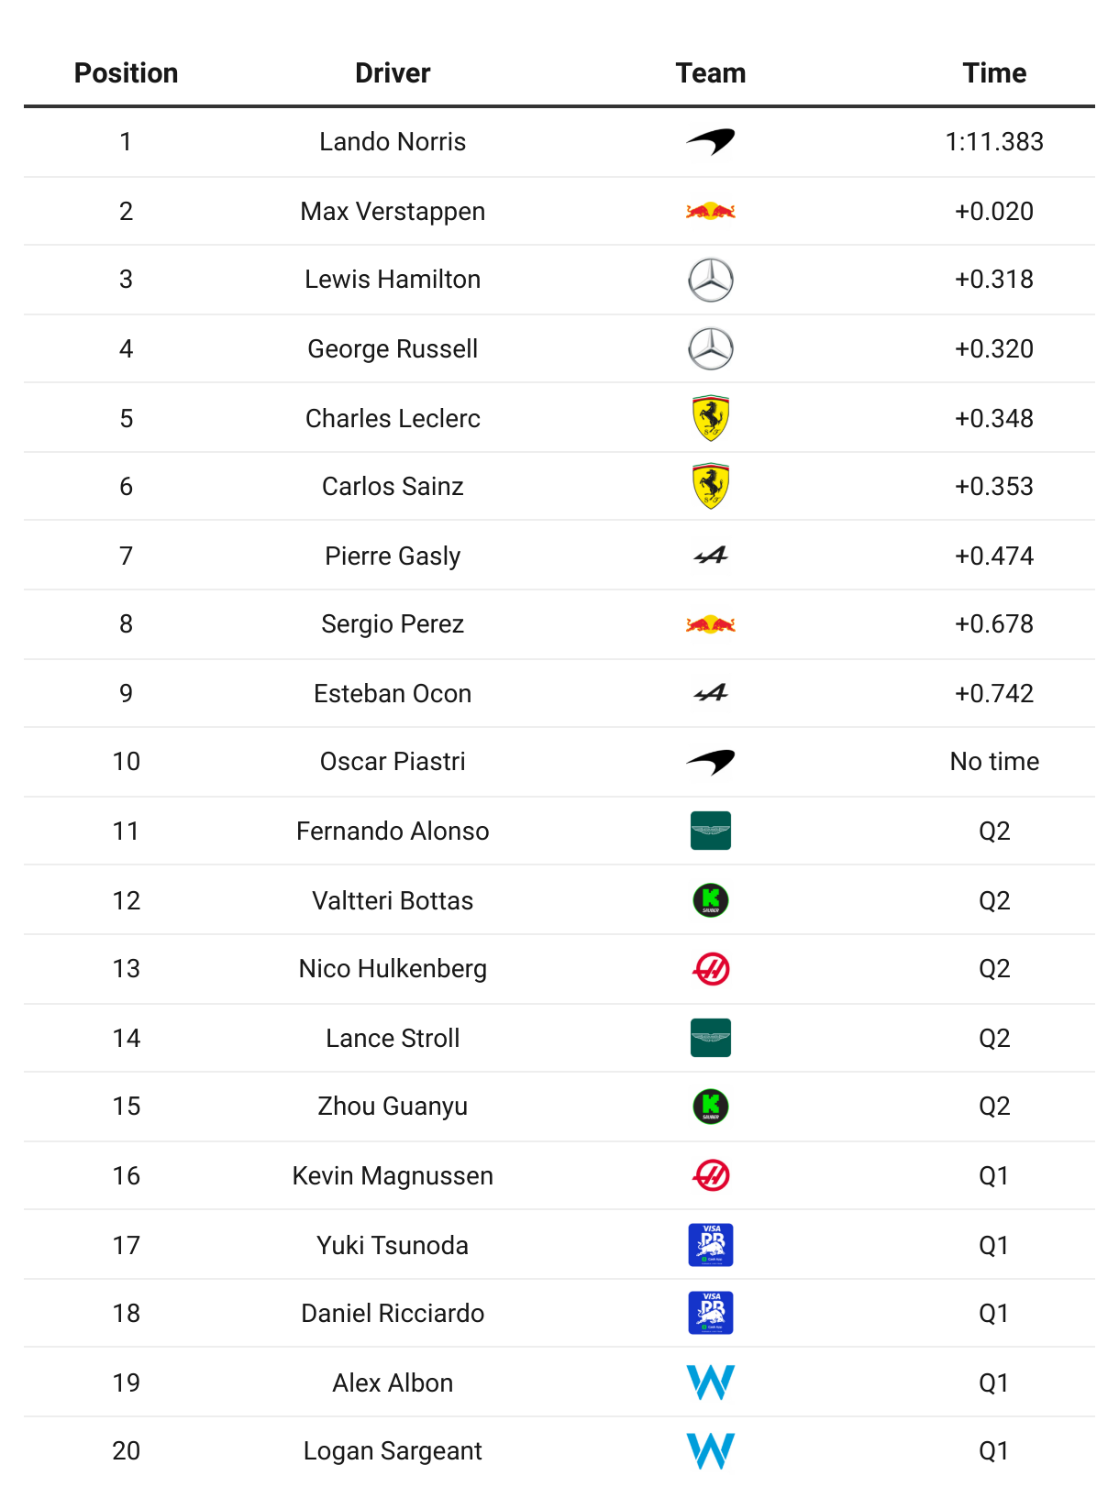Click Lando Norris's pole time 1:11.383

994,142
